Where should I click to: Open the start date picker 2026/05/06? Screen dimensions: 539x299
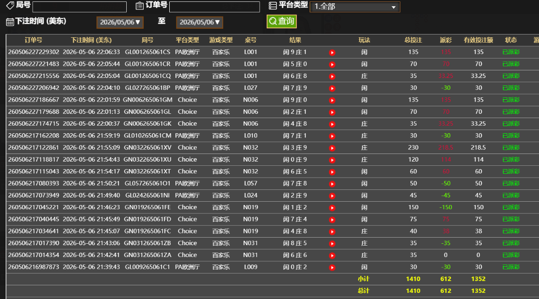[x=120, y=22]
